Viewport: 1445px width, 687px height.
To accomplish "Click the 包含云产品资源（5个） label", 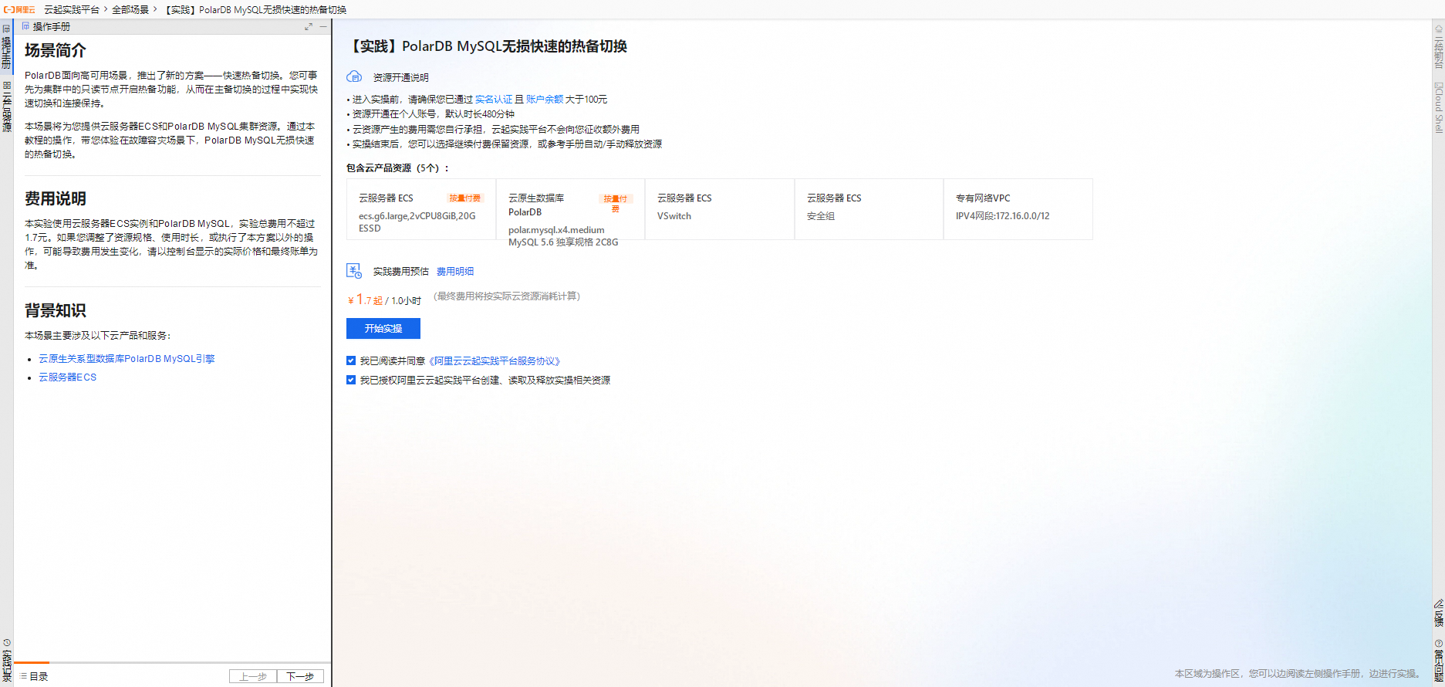I will [397, 168].
